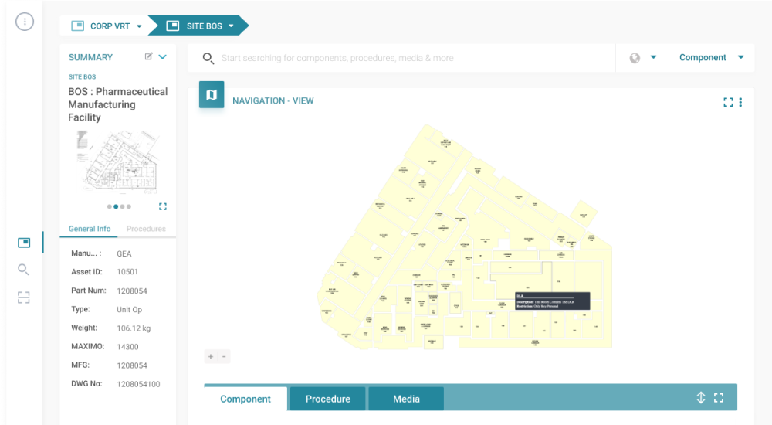The height and width of the screenshot is (425, 772).
Task: Open the dropdown arrow beside the globe
Action: pyautogui.click(x=653, y=57)
